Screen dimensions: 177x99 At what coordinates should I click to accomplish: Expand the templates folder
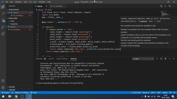click(x=14, y=24)
